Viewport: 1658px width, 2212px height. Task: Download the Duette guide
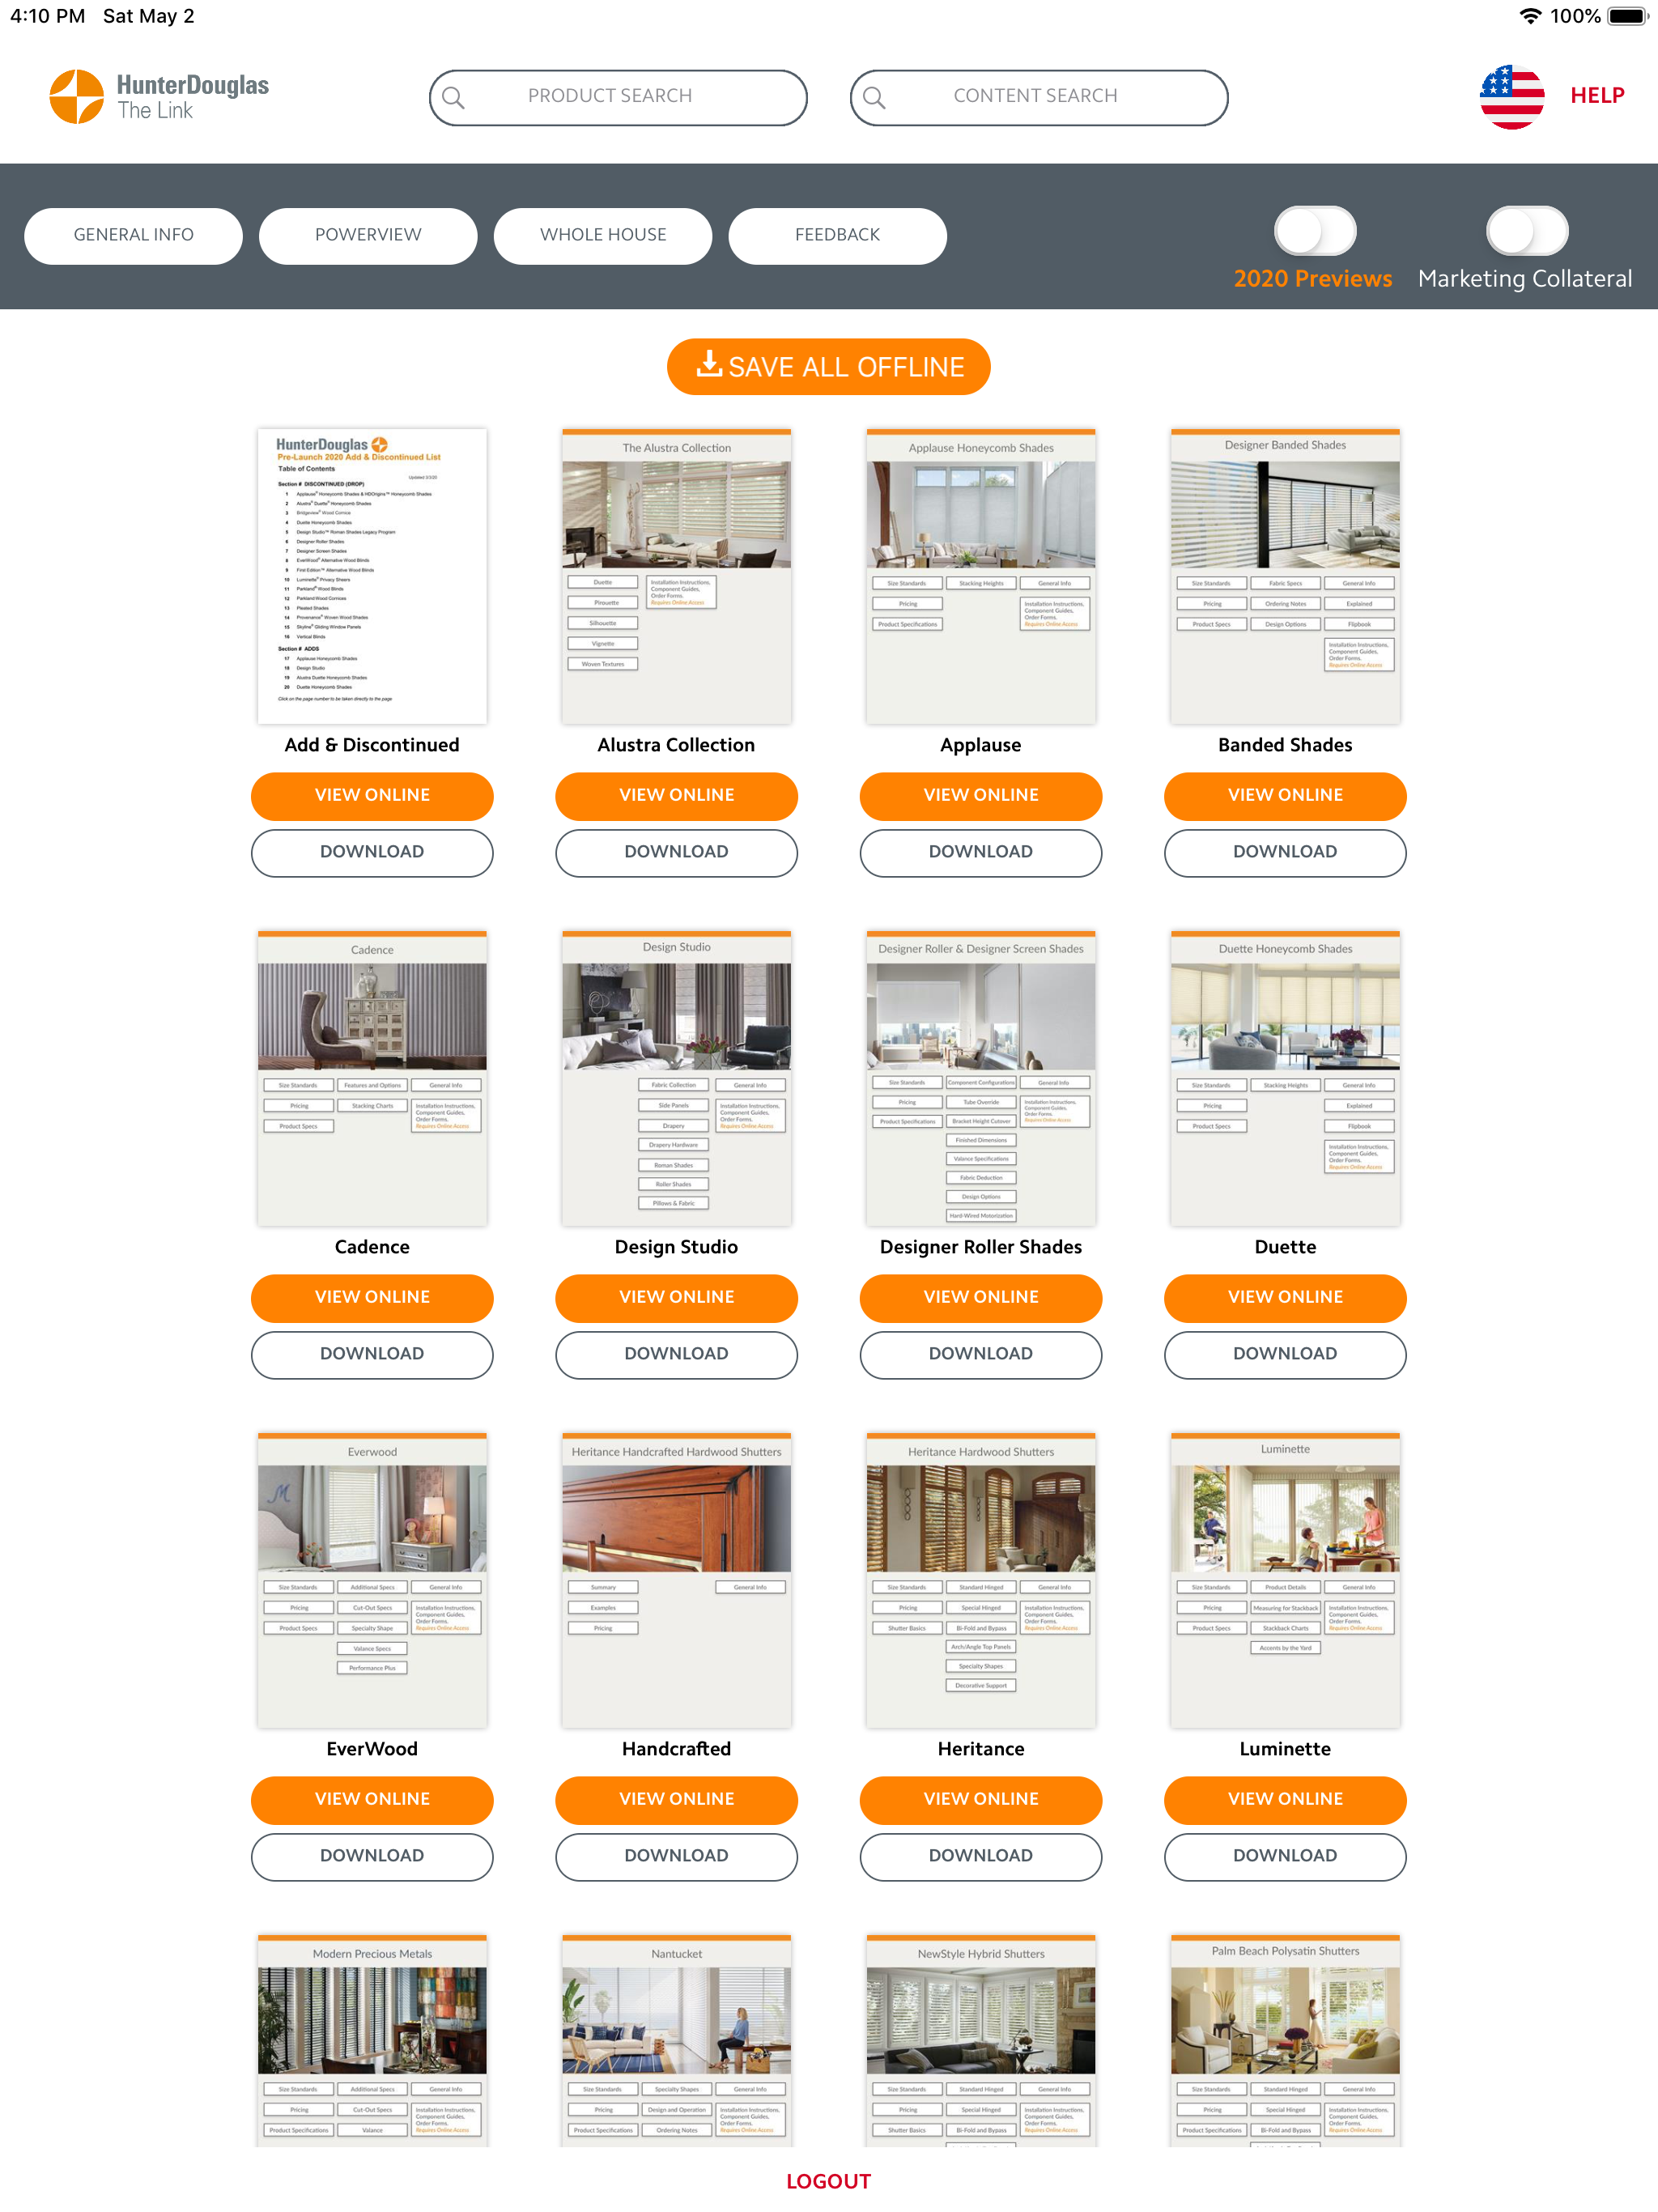pyautogui.click(x=1285, y=1355)
